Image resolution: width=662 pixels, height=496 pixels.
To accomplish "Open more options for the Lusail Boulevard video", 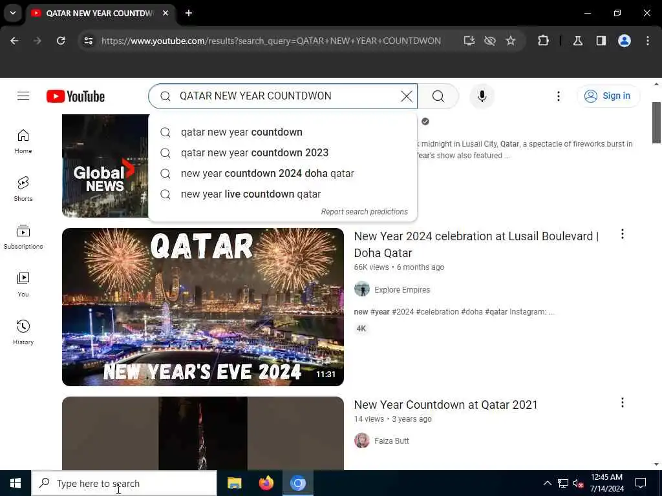I will [623, 234].
